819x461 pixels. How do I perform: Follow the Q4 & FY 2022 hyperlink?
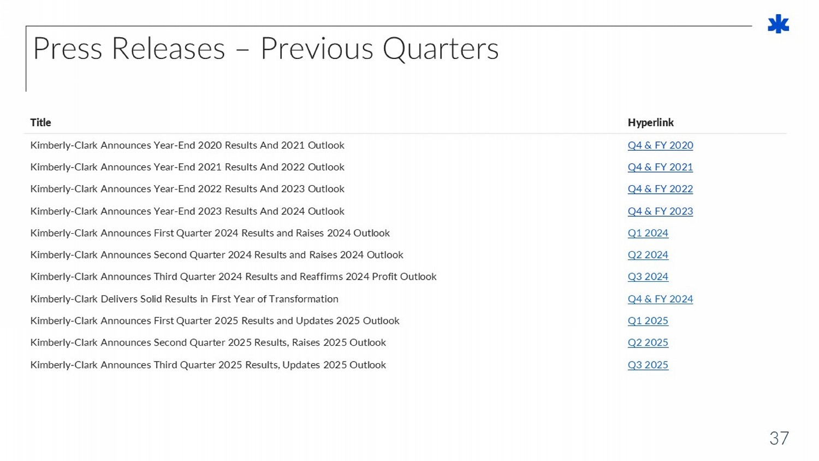pos(660,189)
